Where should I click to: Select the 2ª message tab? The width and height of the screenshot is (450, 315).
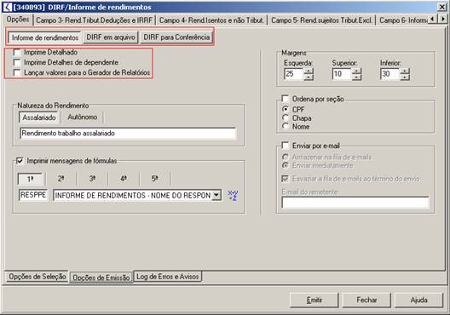pos(61,179)
